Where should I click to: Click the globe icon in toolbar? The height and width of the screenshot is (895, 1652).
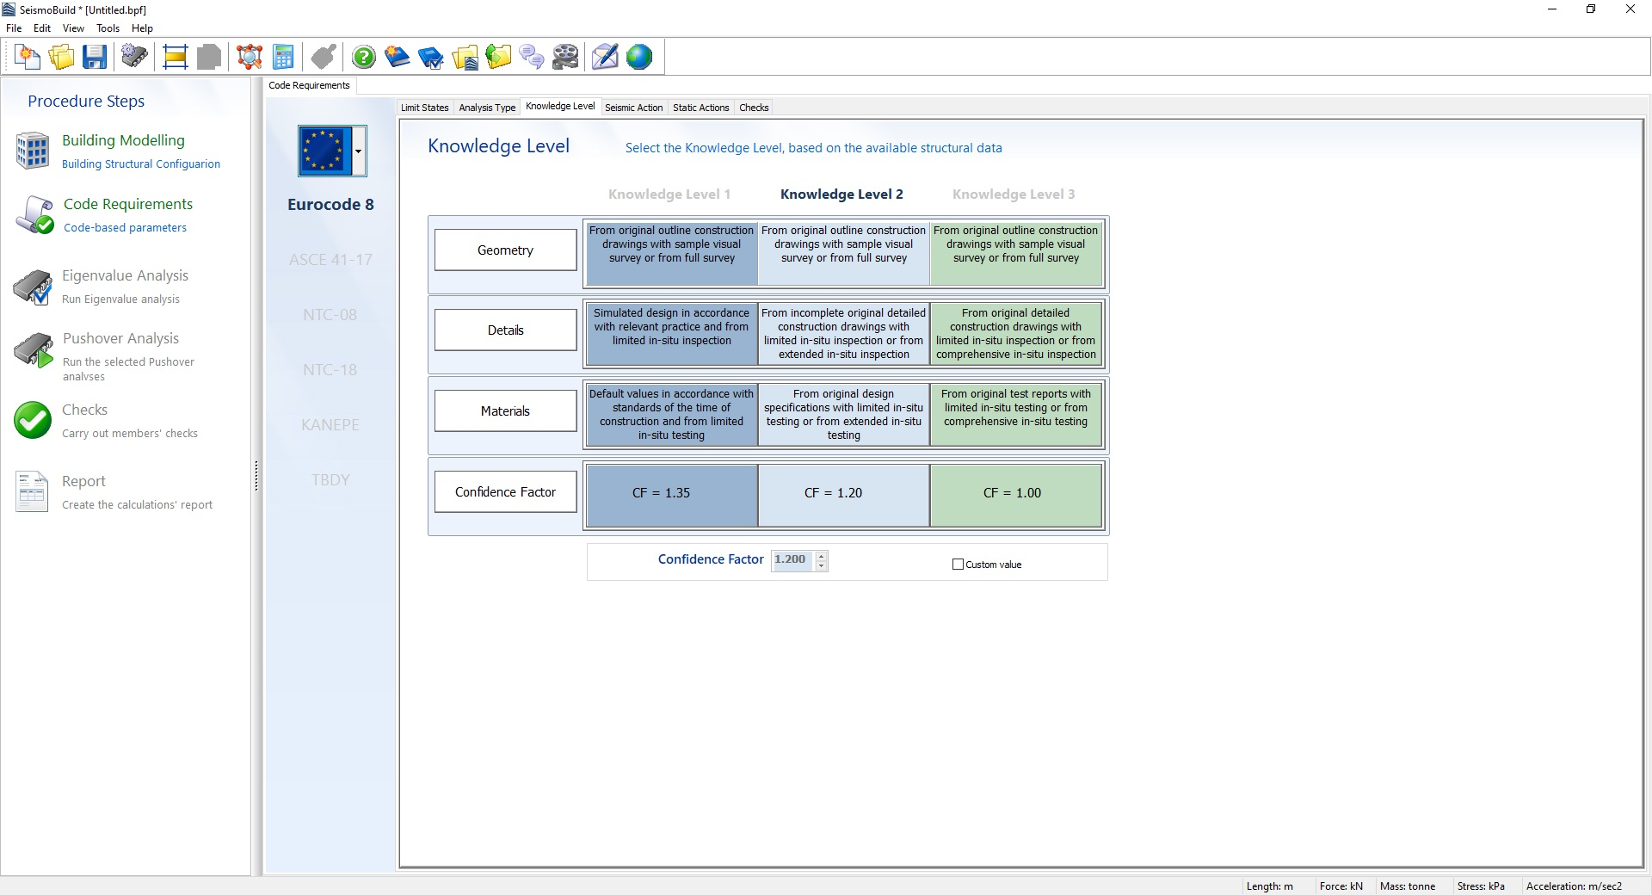click(x=639, y=58)
